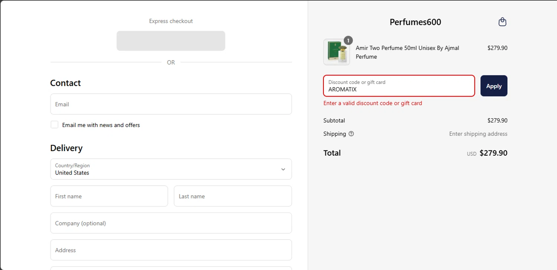This screenshot has width=557, height=270.
Task: Click the error message about valid discount code
Action: (x=373, y=103)
